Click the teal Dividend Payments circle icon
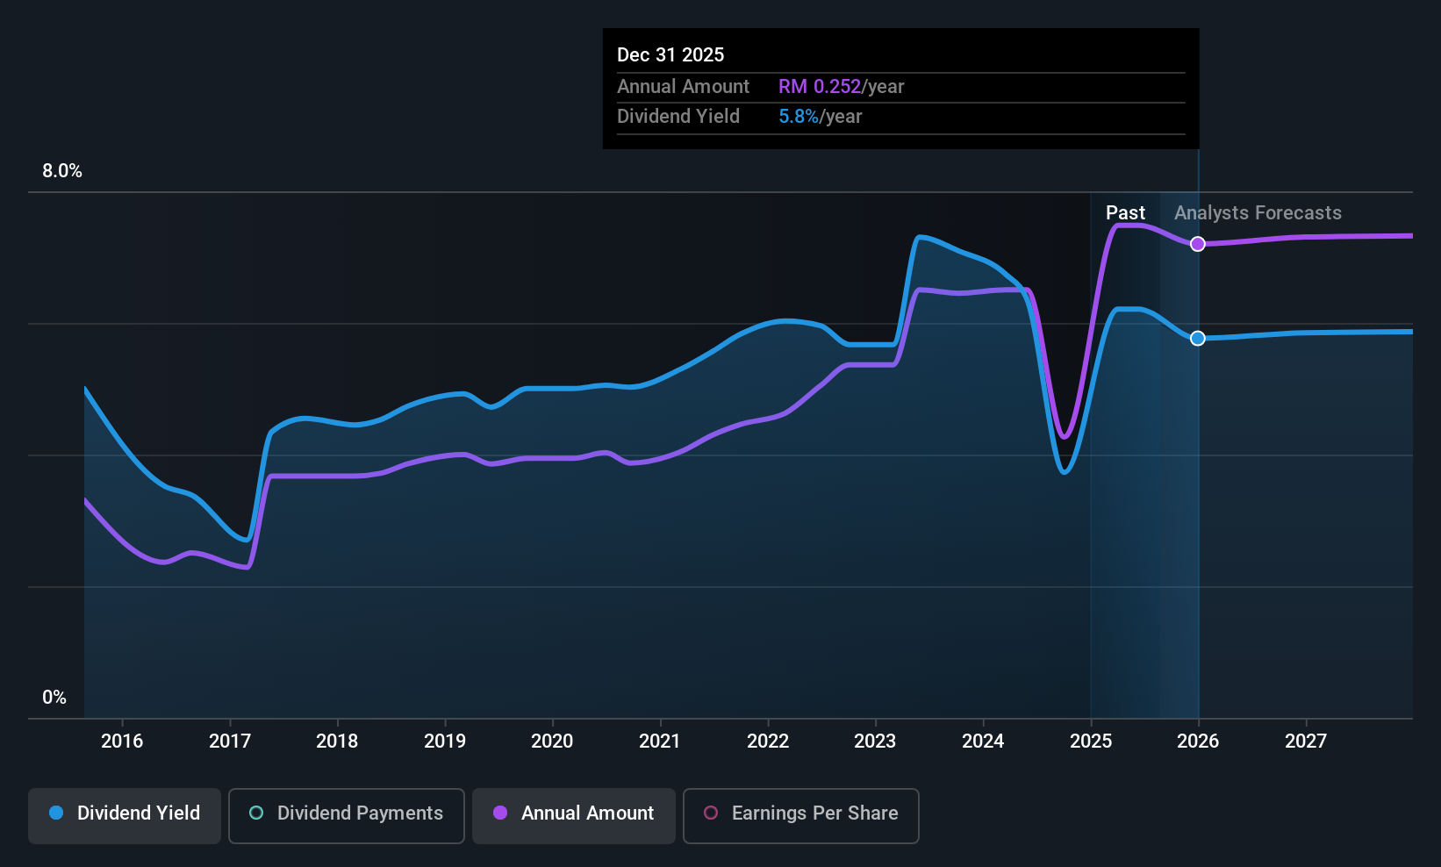 (x=255, y=813)
